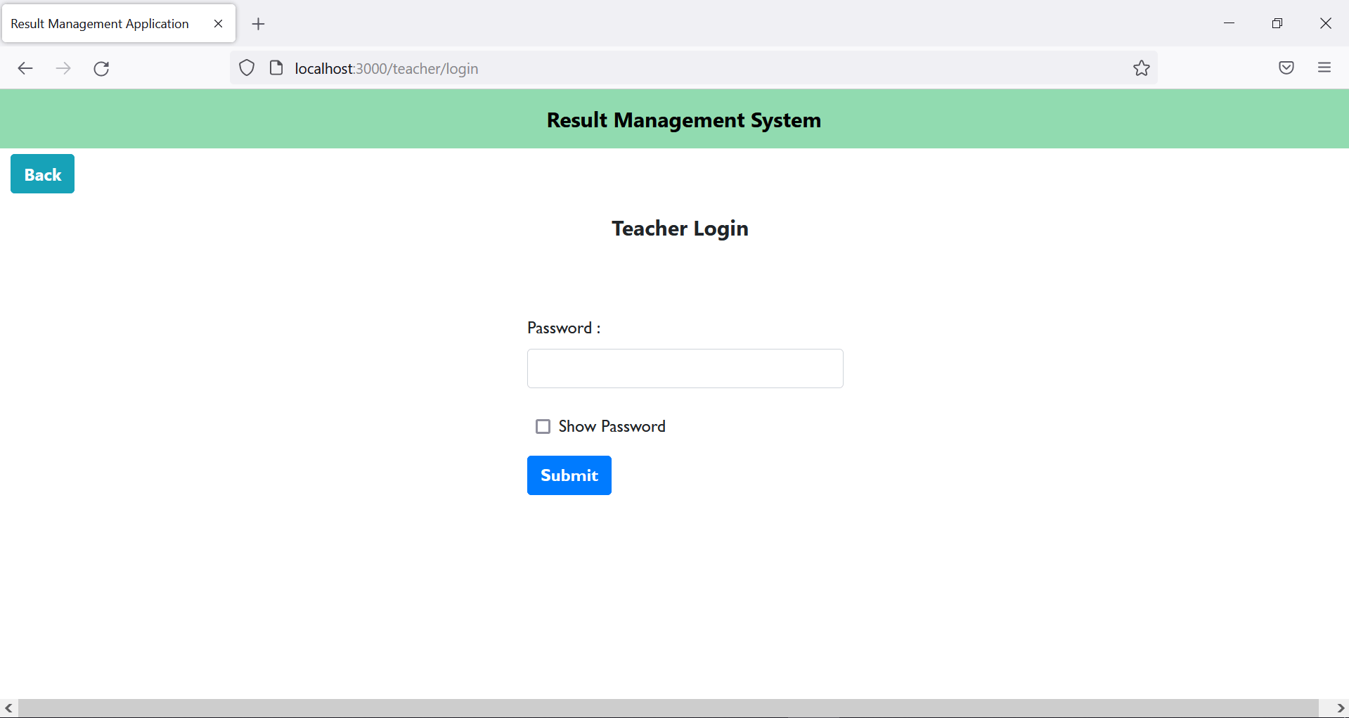
Task: Click the left arrow of the horizontal scrollbar
Action: [x=8, y=708]
